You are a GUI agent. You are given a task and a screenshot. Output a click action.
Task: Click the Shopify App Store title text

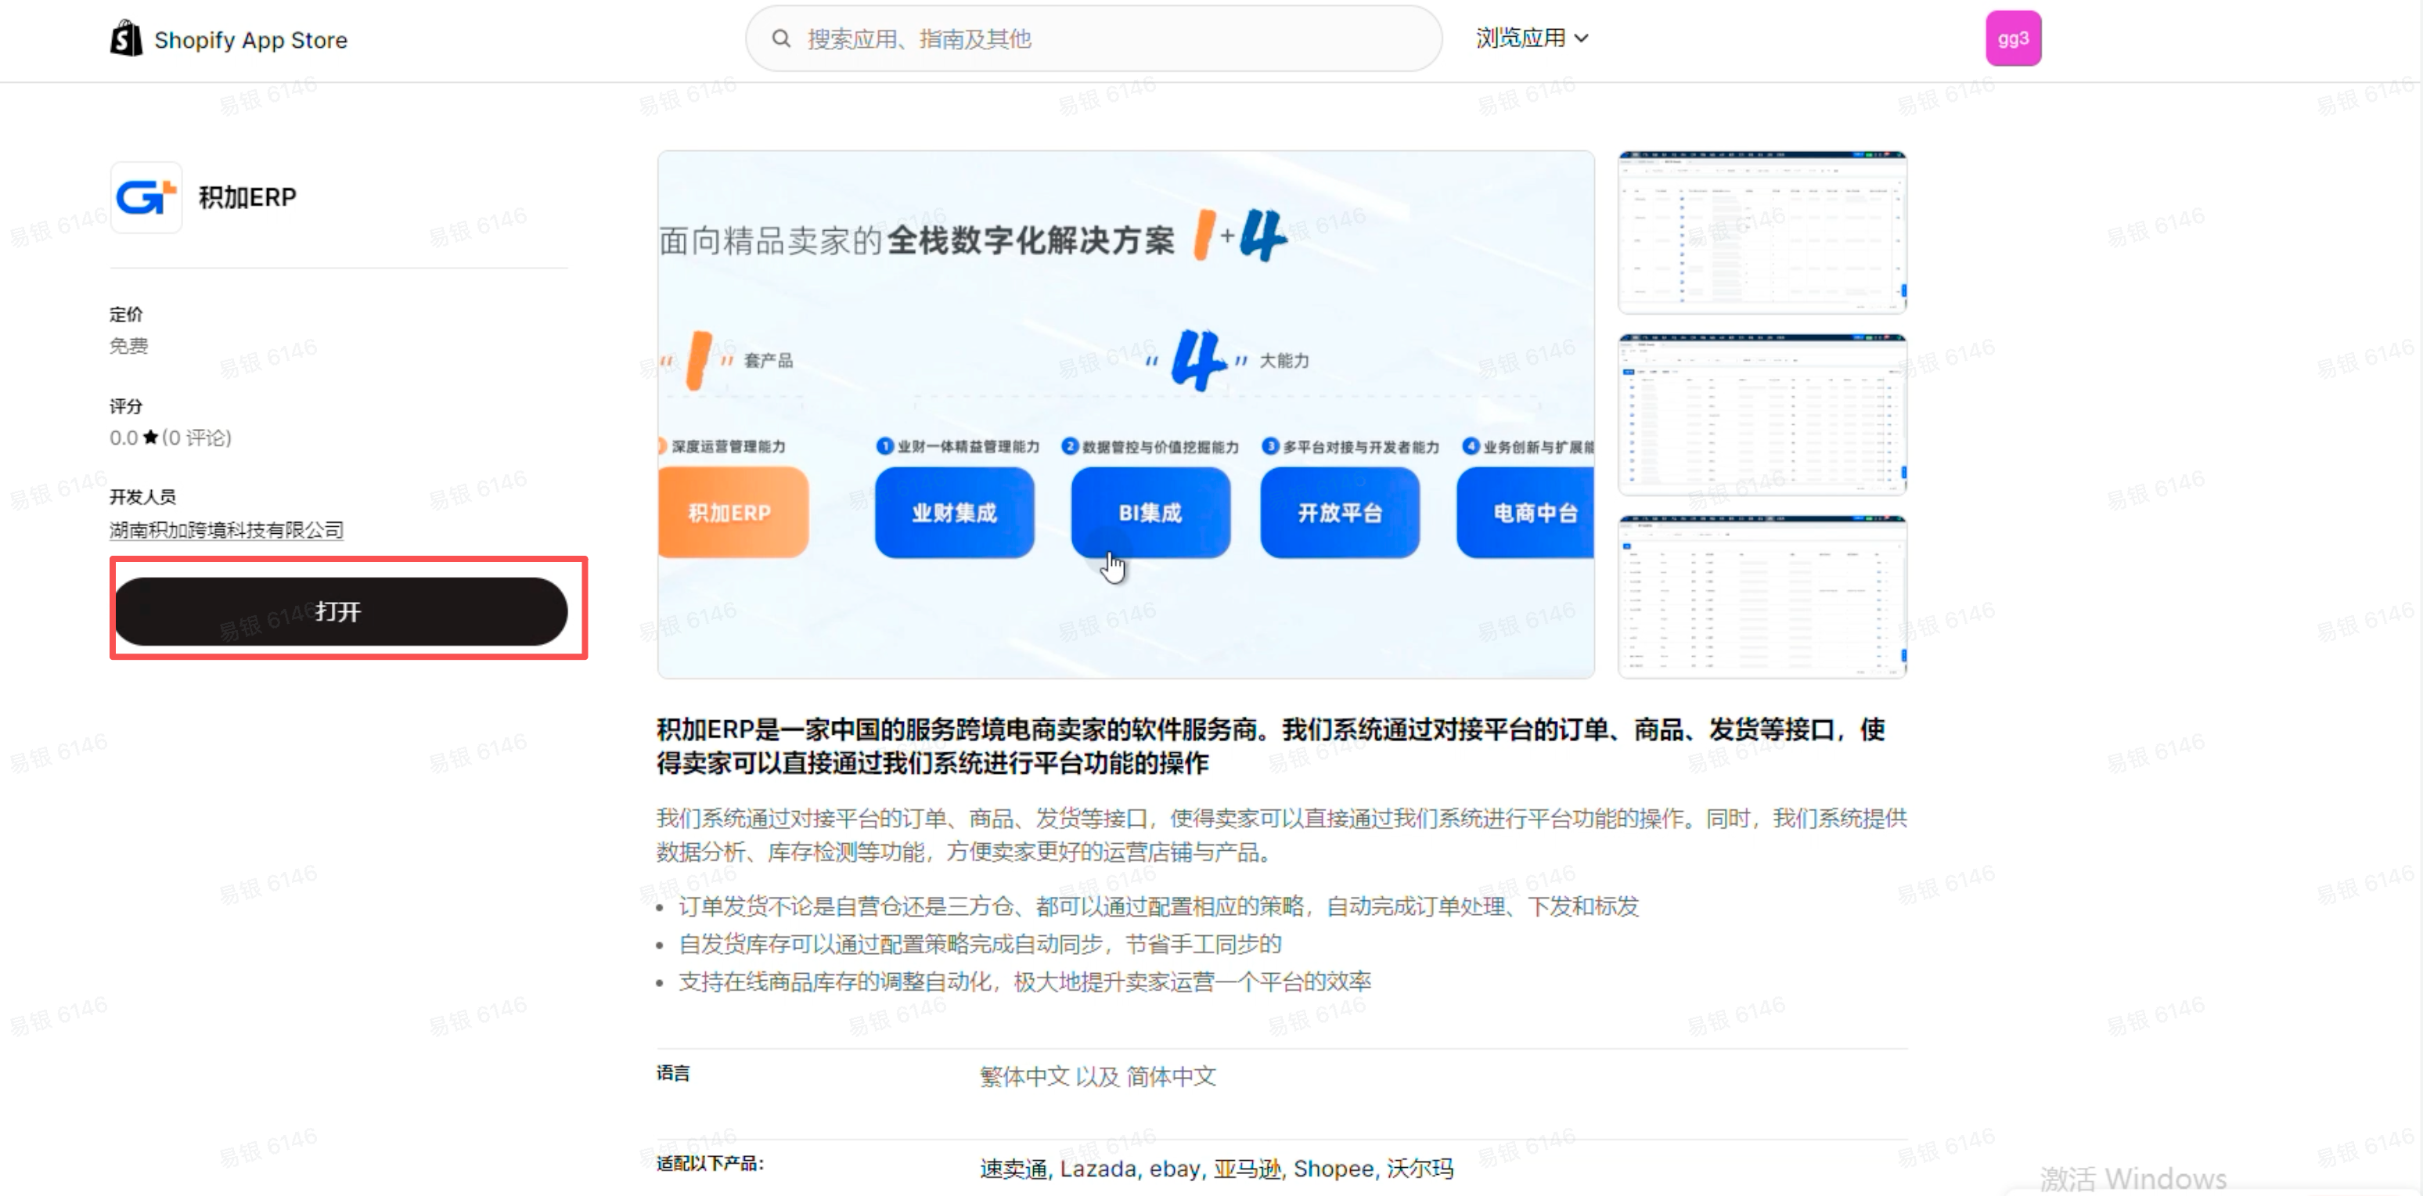click(250, 41)
